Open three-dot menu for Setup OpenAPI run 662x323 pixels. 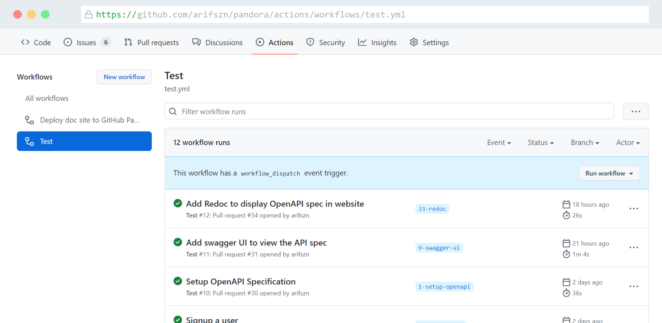coord(634,286)
